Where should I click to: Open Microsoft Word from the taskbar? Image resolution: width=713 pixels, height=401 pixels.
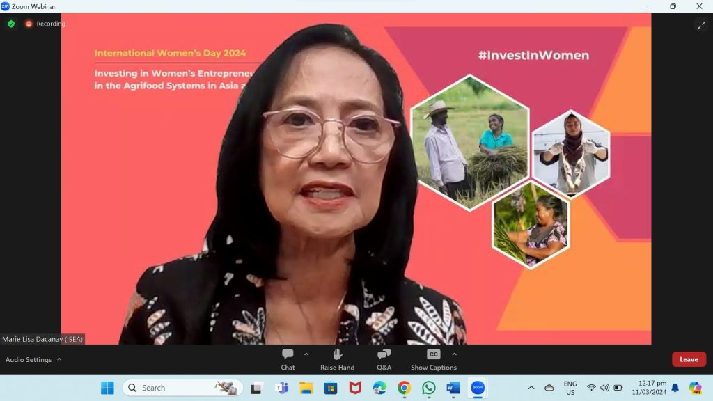click(x=453, y=388)
